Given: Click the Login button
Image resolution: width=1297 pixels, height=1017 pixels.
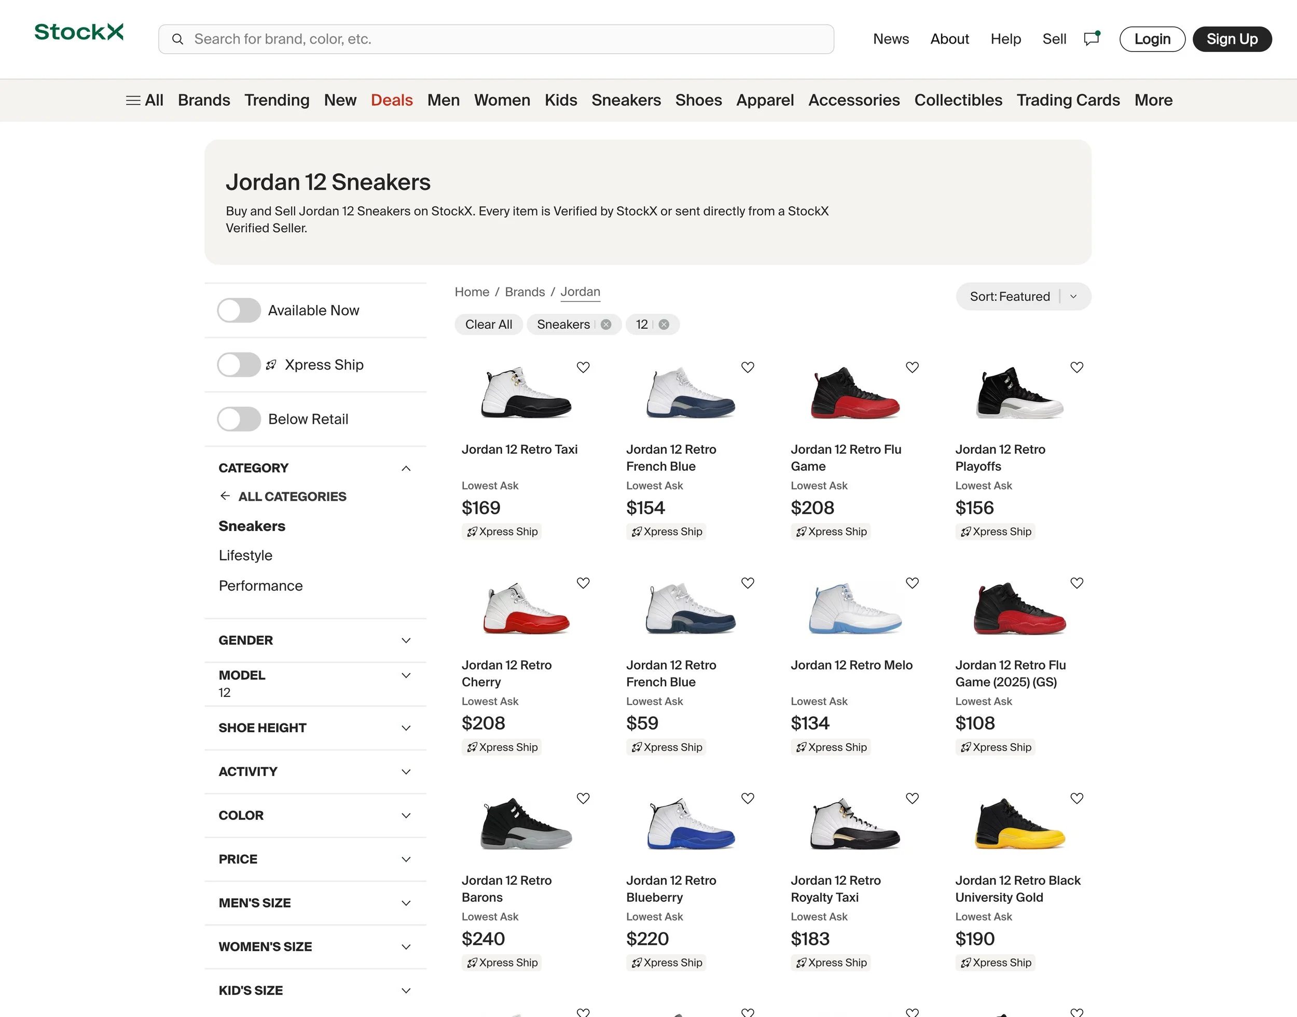Looking at the screenshot, I should [1152, 39].
